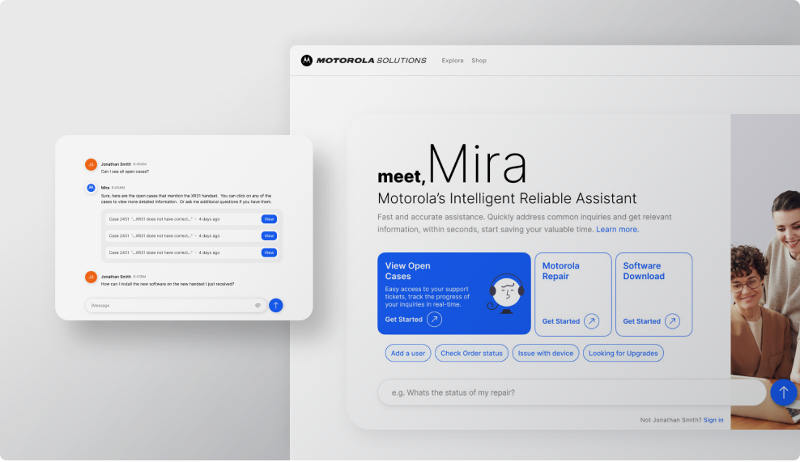Send the chat message with blue arrow button
The image size is (800, 462).
point(276,306)
